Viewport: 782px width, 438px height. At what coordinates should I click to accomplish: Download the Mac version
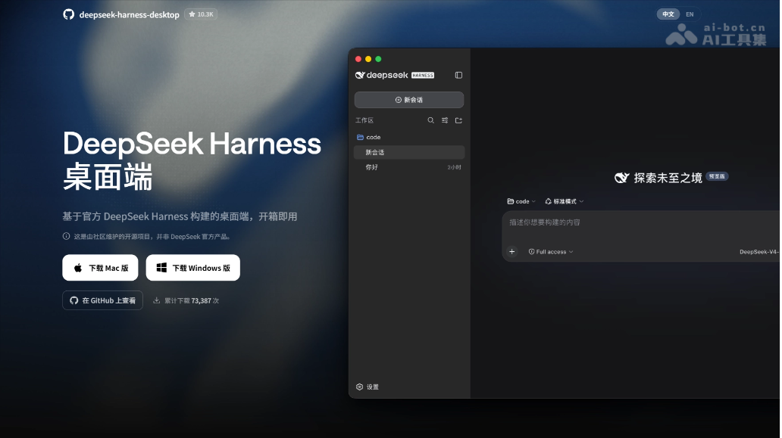(100, 268)
